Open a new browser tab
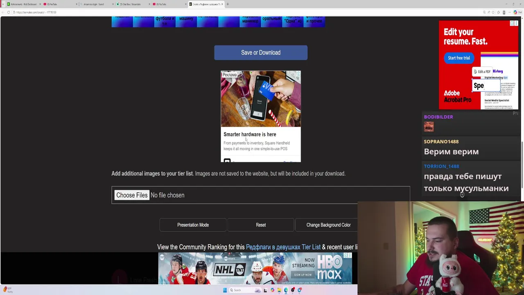Screen dimensions: 524x295 228,4
